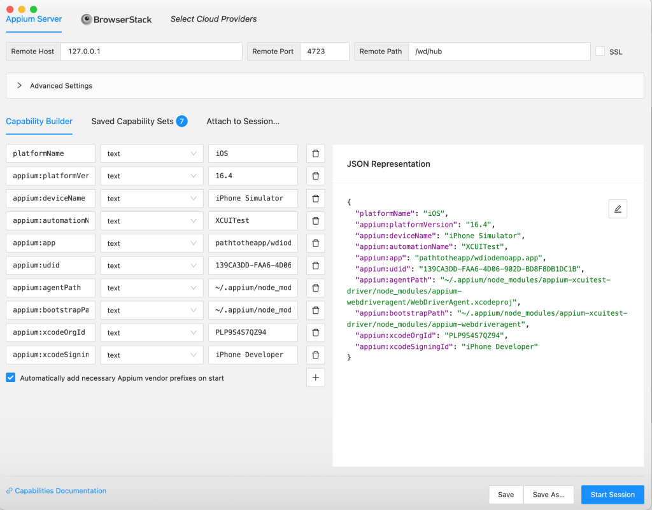Click trash icon for appium:deviceName row
Screen dimensions: 652x510
[315, 198]
